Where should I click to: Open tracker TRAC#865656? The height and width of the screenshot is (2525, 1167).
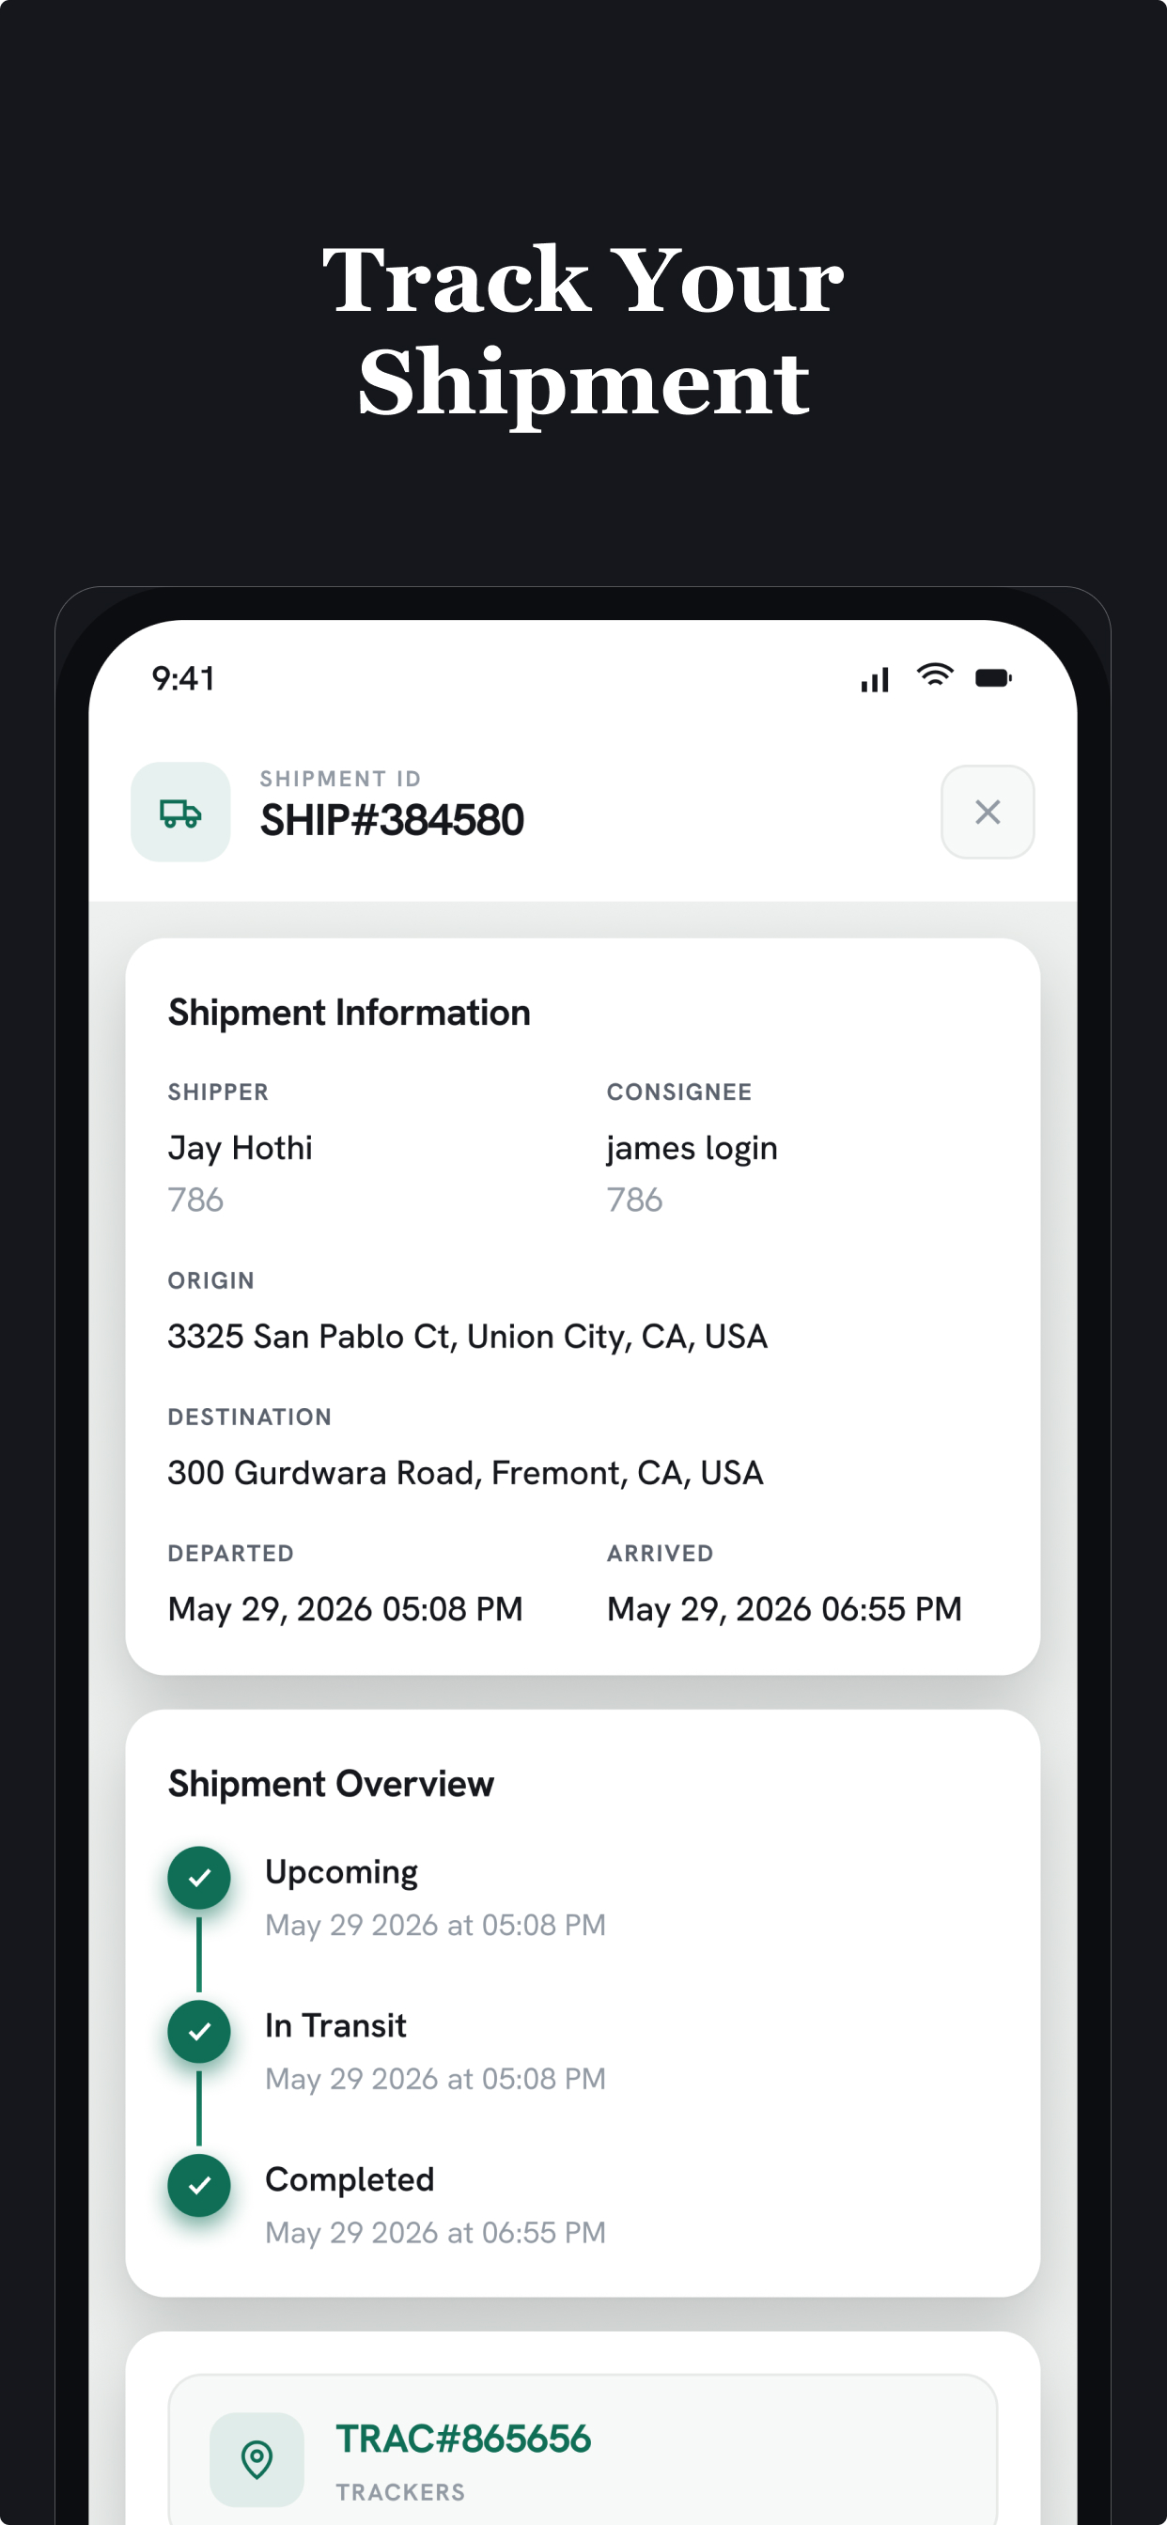coord(463,2439)
